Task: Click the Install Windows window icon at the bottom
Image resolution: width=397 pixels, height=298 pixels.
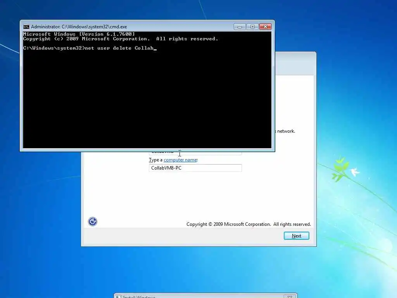Action: pos(118,297)
